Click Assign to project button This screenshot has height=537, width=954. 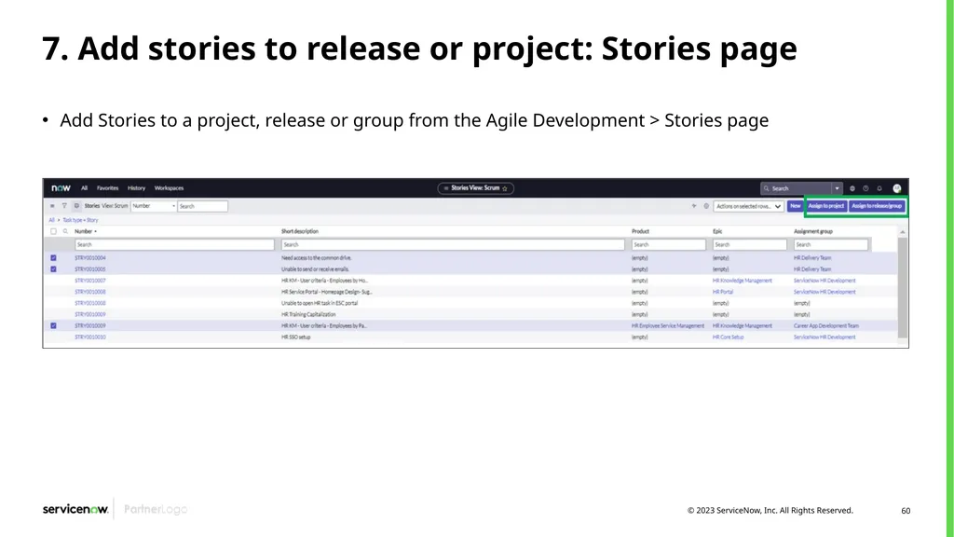click(826, 206)
